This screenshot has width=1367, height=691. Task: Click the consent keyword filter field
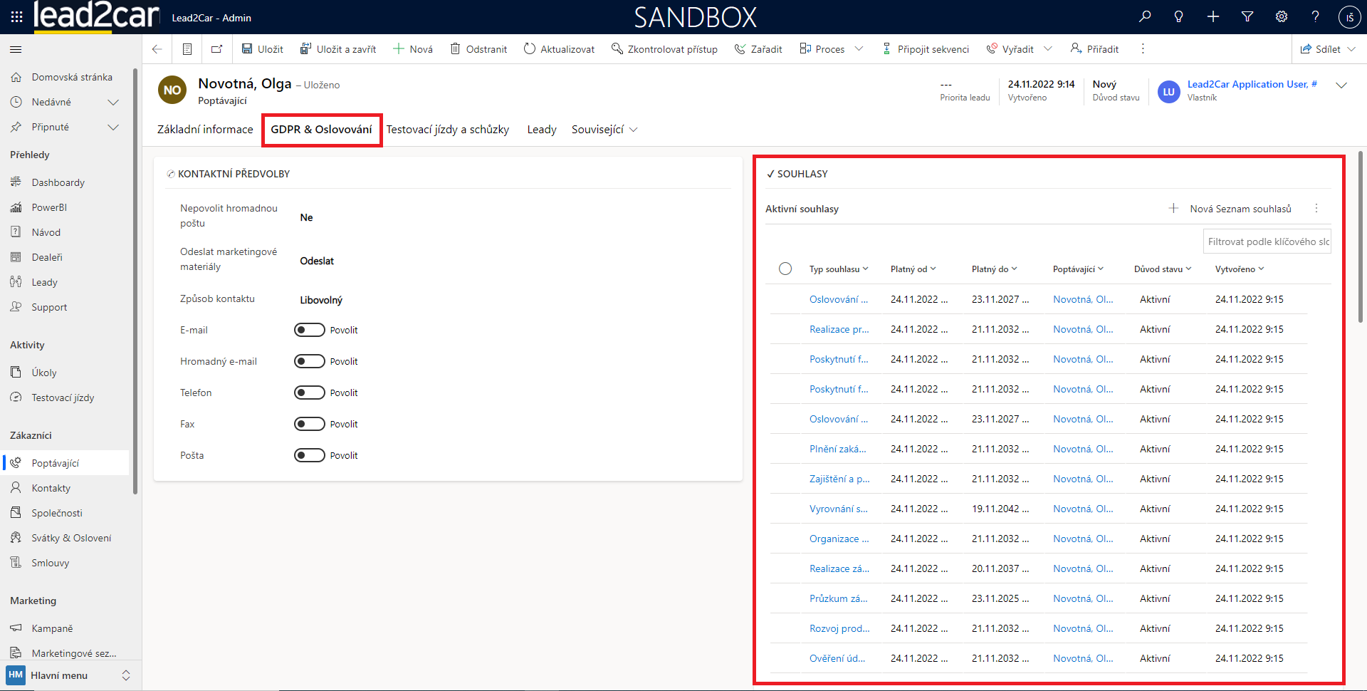[x=1267, y=241]
